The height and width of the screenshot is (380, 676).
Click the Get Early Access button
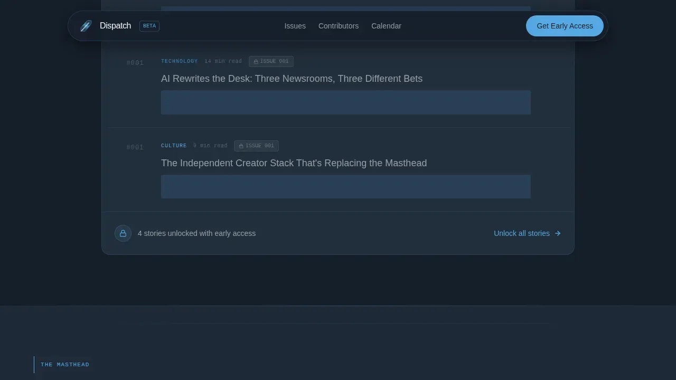click(565, 26)
